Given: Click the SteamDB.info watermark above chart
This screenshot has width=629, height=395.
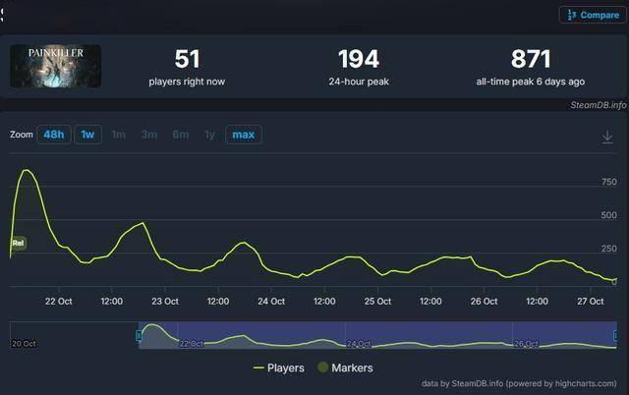Looking at the screenshot, I should pyautogui.click(x=597, y=104).
